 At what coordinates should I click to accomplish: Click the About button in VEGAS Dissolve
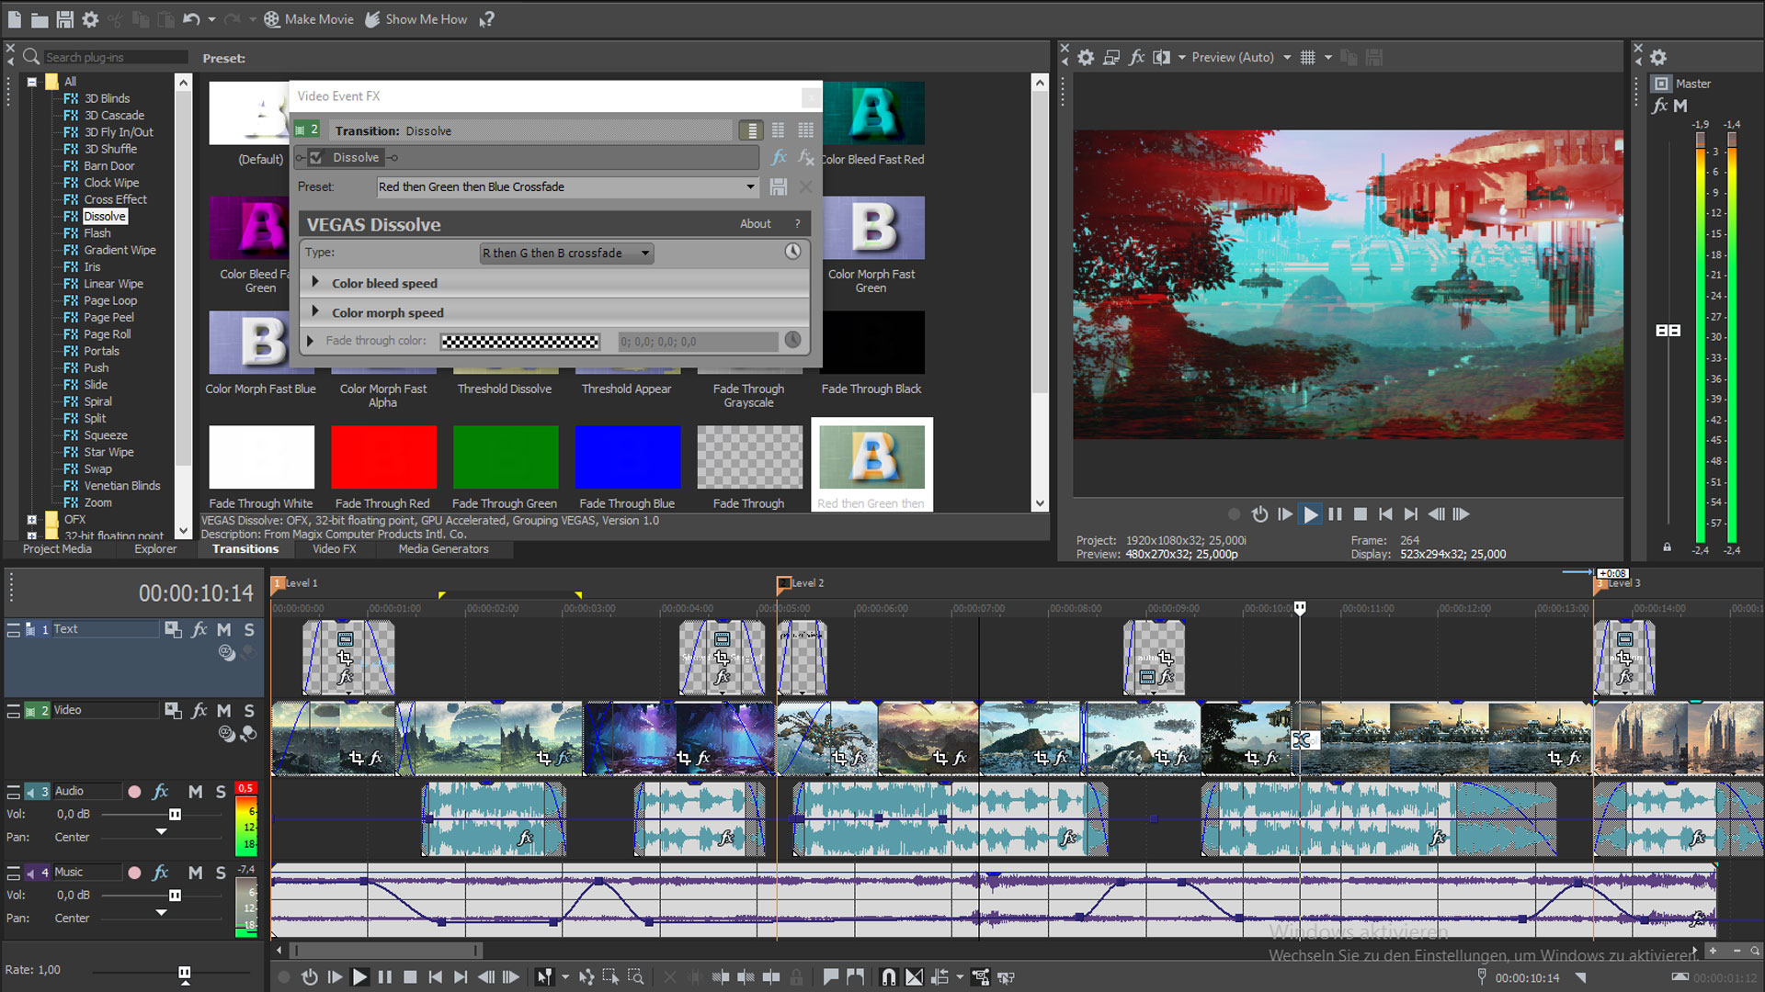click(755, 223)
